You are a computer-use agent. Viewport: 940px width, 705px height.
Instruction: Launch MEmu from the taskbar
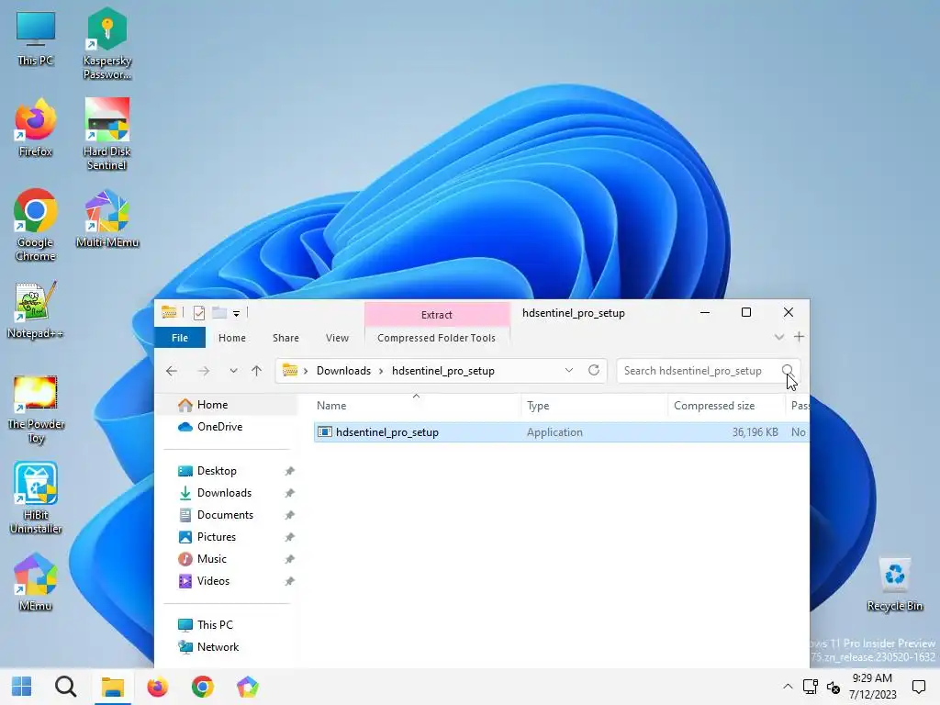(248, 687)
